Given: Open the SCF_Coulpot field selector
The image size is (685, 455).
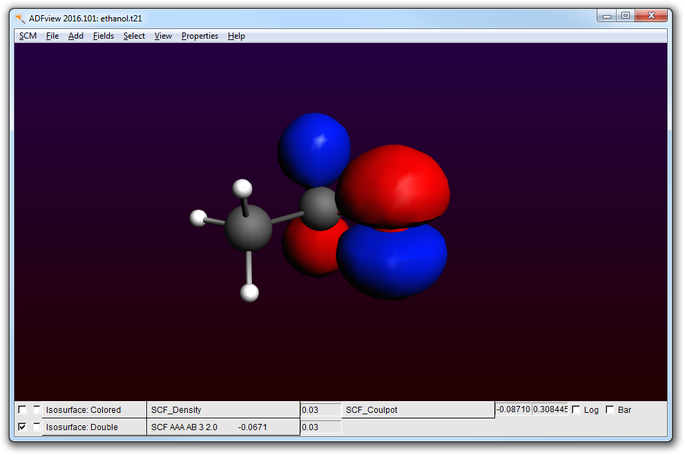Looking at the screenshot, I should point(418,409).
